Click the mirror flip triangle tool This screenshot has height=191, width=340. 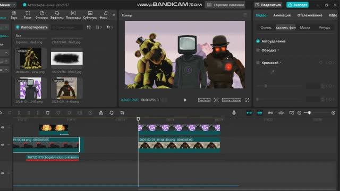click(101, 113)
